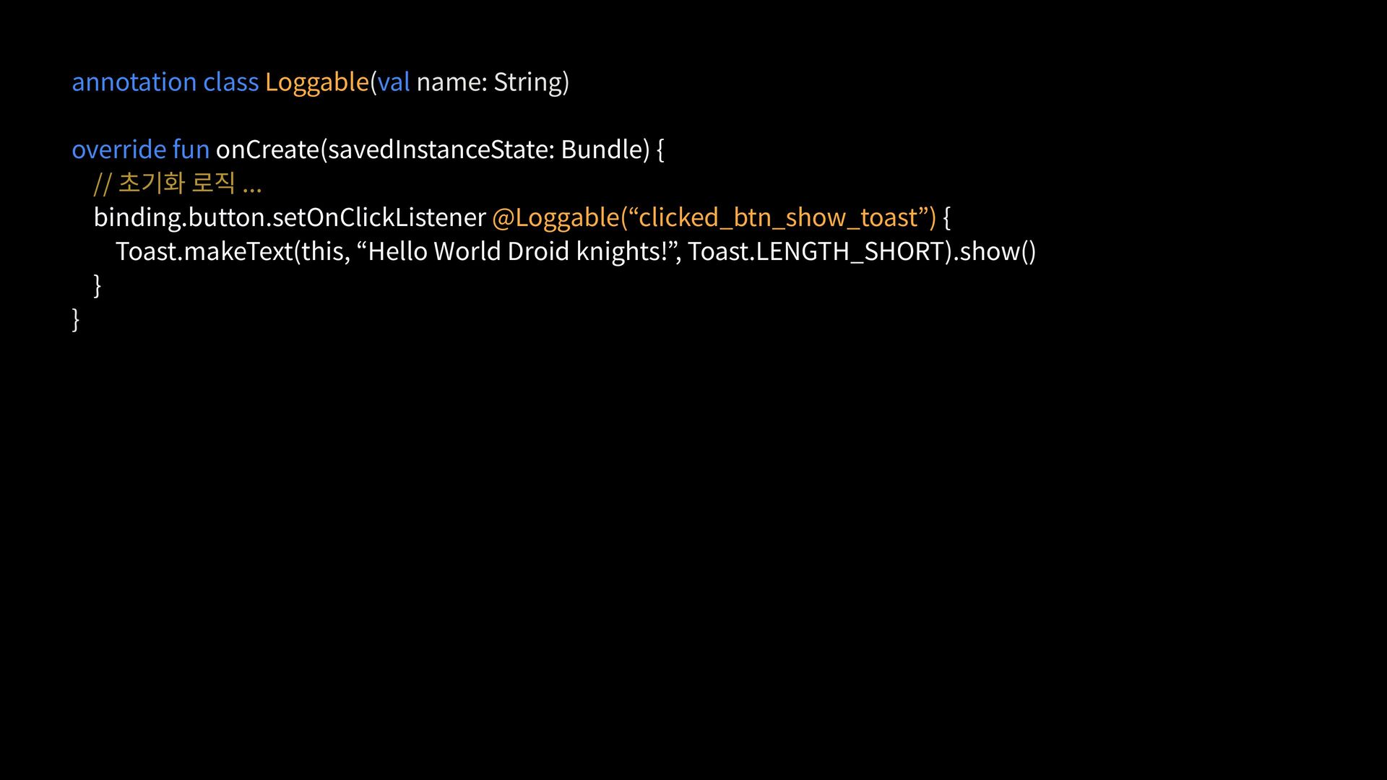Click the 'class' keyword

click(230, 82)
